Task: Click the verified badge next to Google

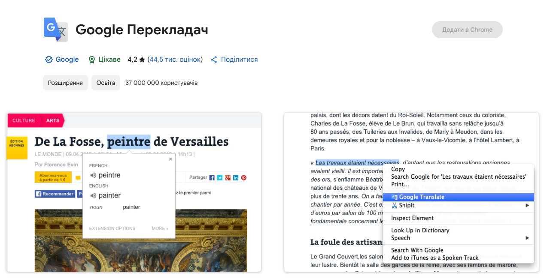Action: click(x=49, y=60)
